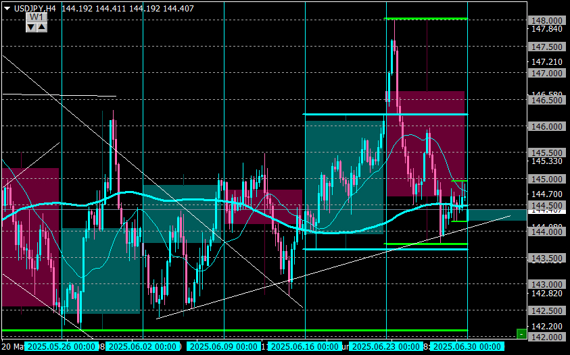Select the 2025.06.09 00:00 date marker

[x=224, y=347]
